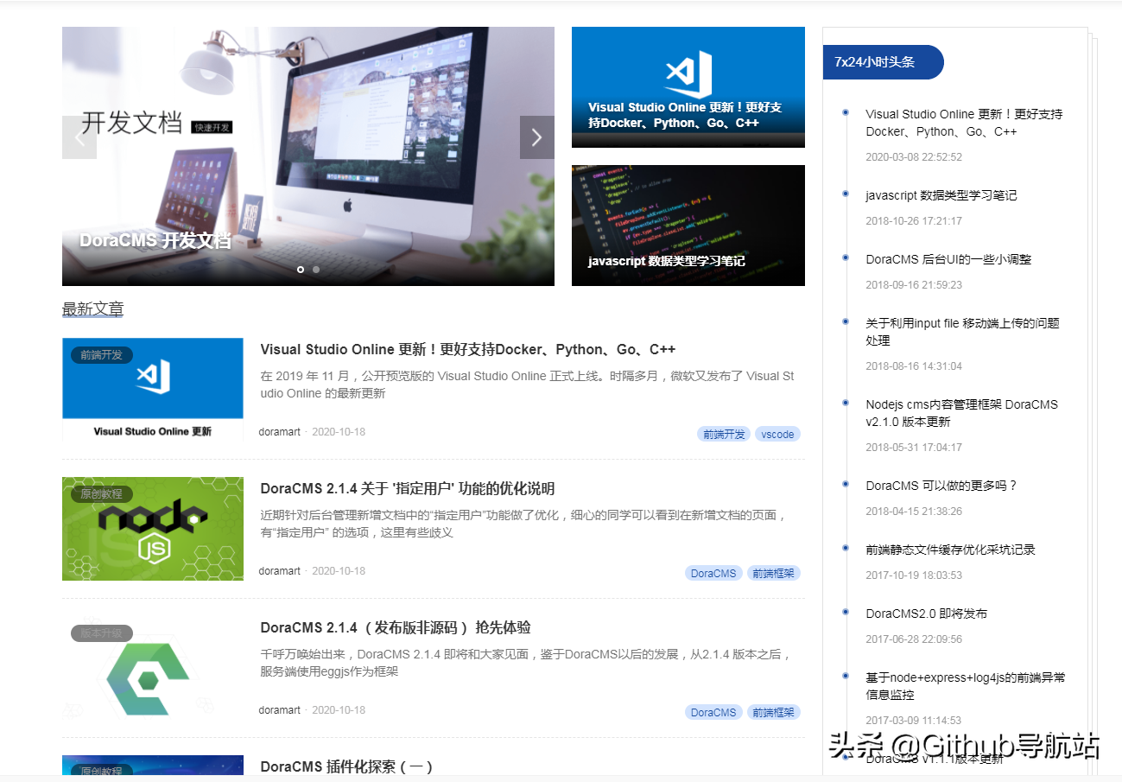Open sidebar headline DoraCMS 后台UI的一些小调整
1122x782 pixels.
[x=948, y=259]
